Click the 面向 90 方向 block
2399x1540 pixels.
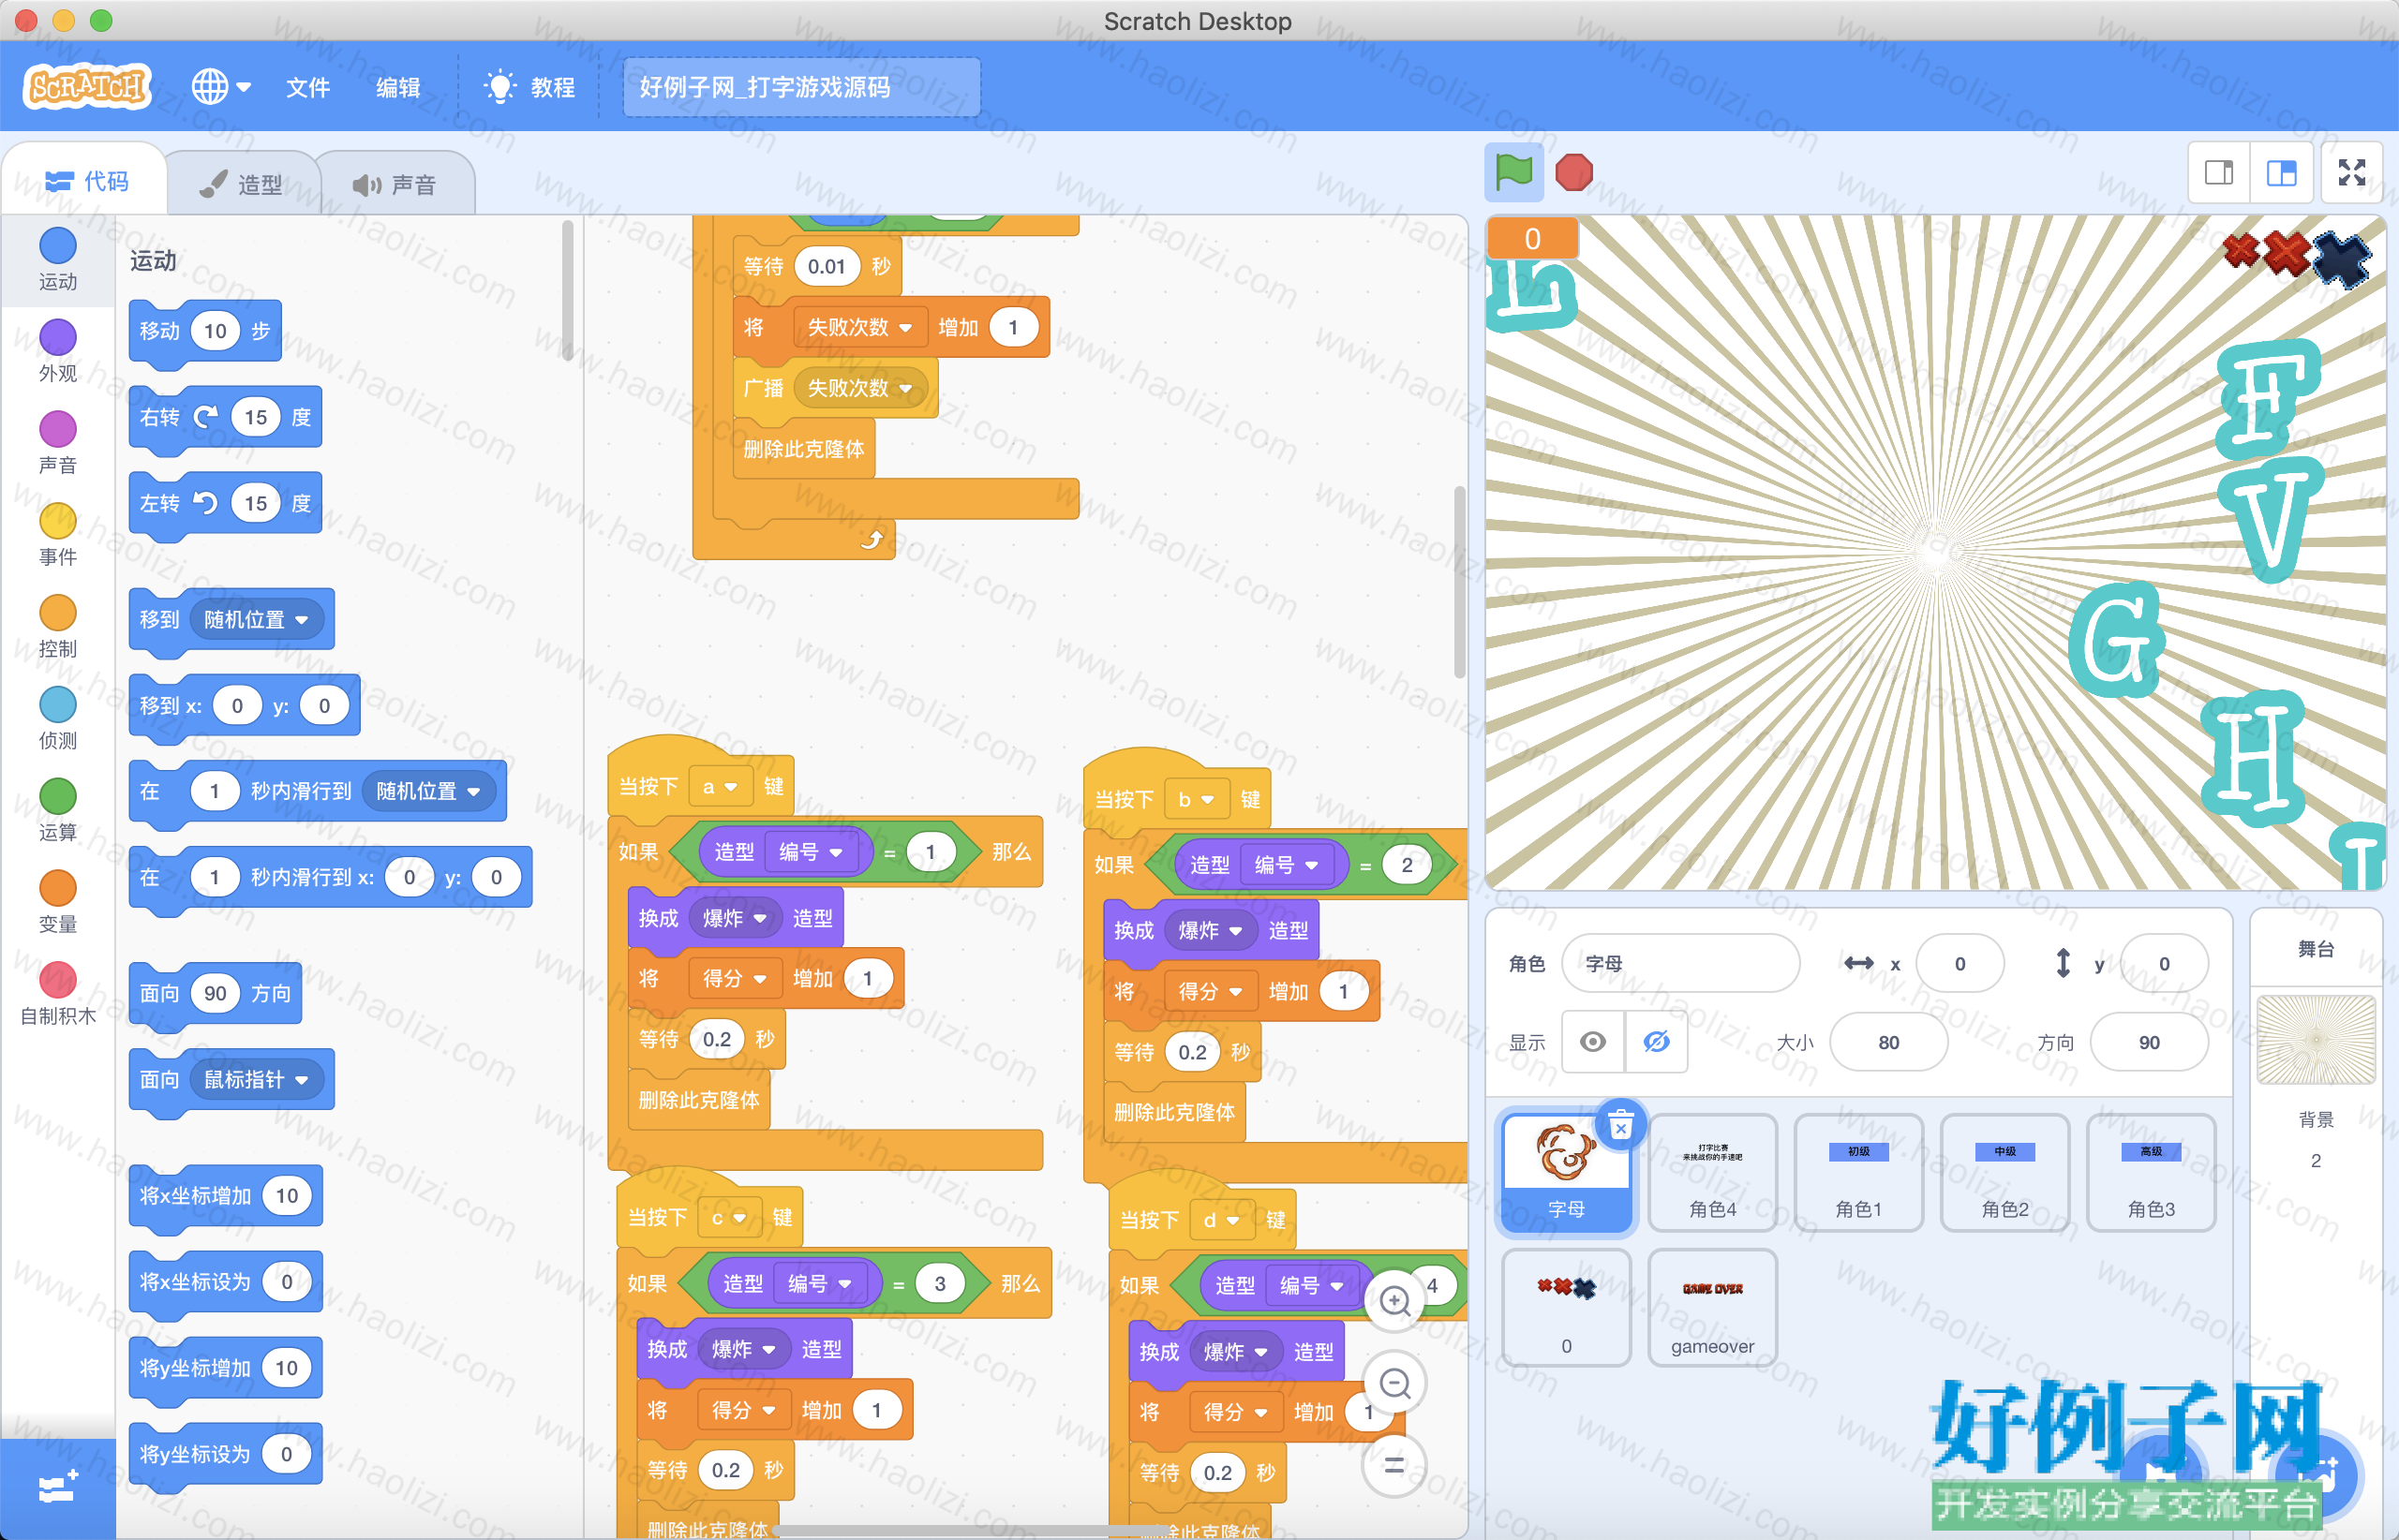click(x=216, y=993)
